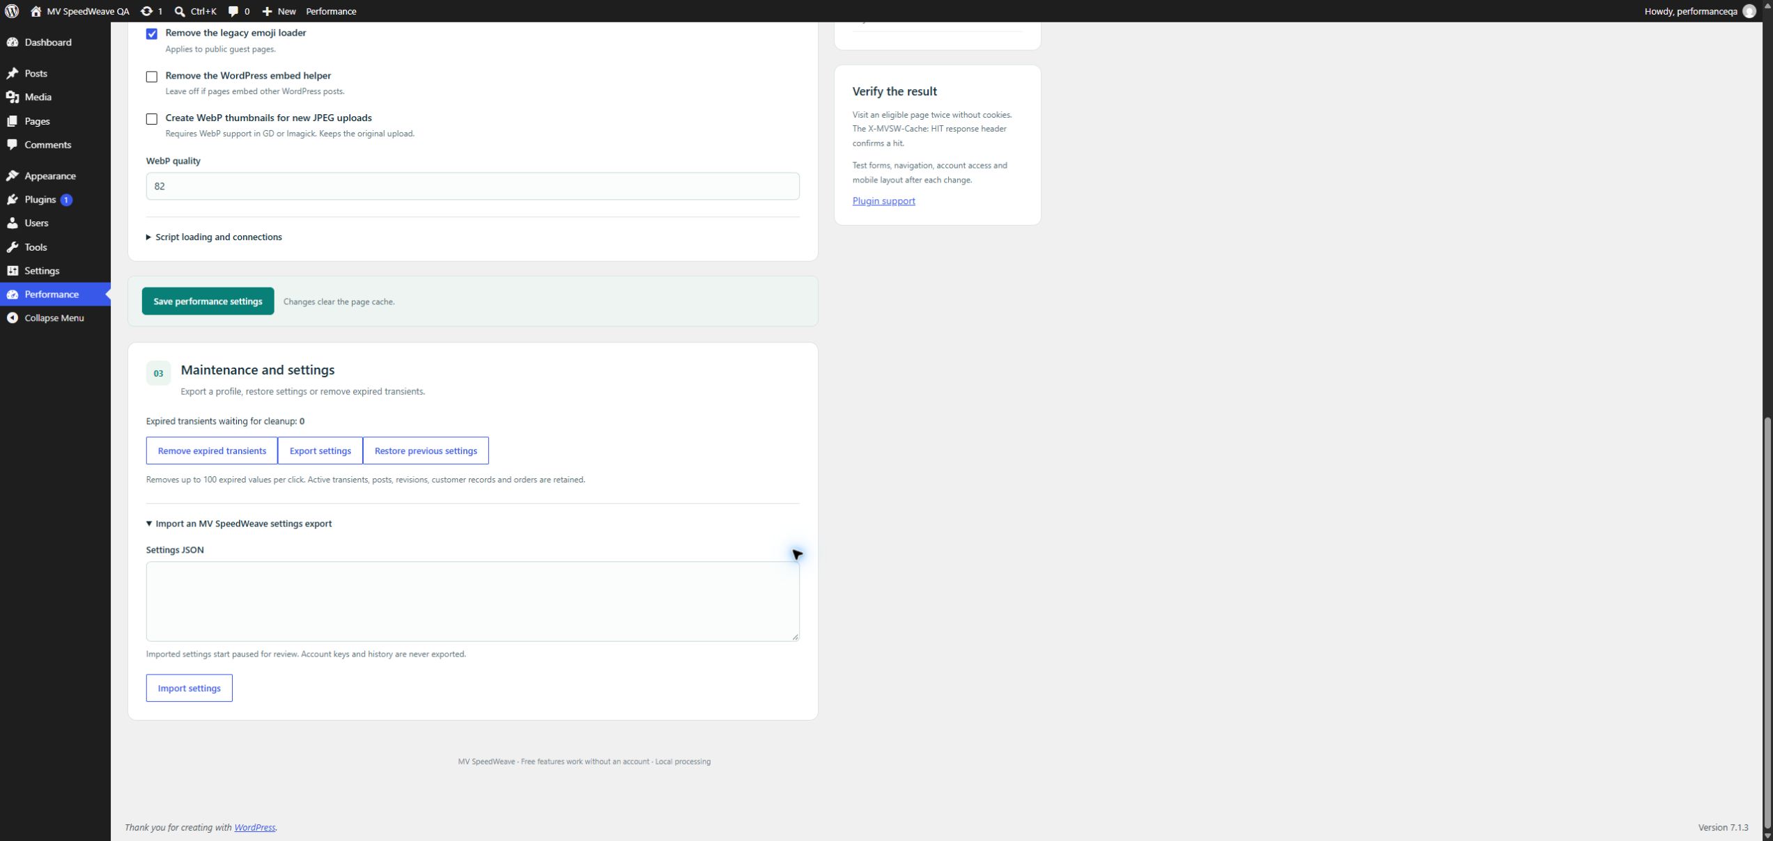
Task: Enable Create WebP thumbnails for JPEG uploads
Action: tap(152, 119)
